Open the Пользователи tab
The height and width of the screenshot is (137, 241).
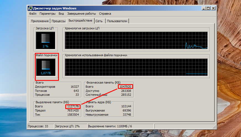click(x=117, y=21)
